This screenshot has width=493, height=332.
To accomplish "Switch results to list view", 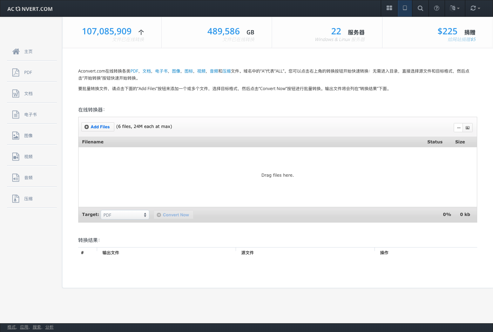I will tap(459, 127).
